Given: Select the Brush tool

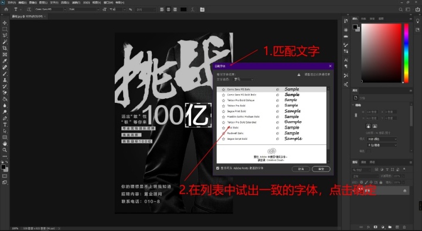Looking at the screenshot, I should click(5, 74).
